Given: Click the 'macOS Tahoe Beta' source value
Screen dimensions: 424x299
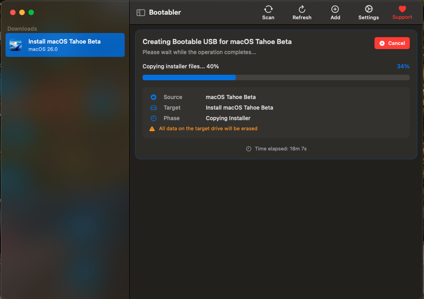Looking at the screenshot, I should 231,97.
